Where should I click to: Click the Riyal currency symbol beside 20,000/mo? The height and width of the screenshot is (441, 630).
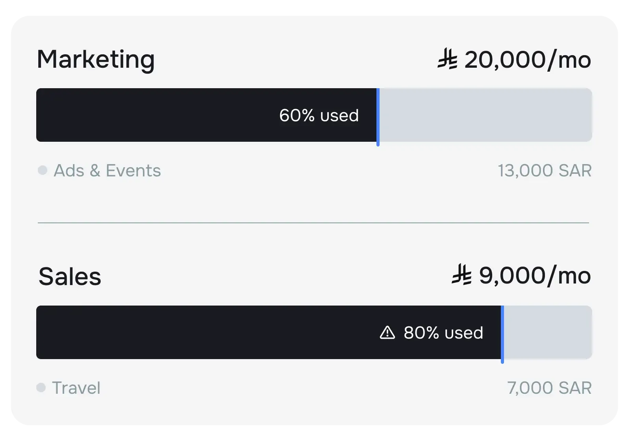448,59
